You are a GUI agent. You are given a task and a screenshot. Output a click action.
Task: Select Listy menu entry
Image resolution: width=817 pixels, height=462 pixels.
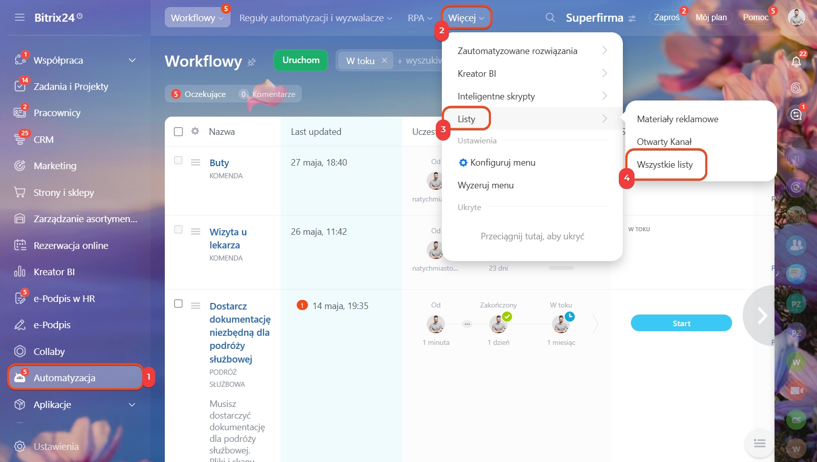[x=532, y=119]
